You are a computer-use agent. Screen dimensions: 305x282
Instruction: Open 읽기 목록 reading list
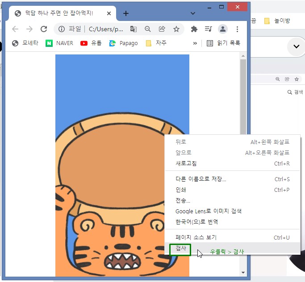223,43
